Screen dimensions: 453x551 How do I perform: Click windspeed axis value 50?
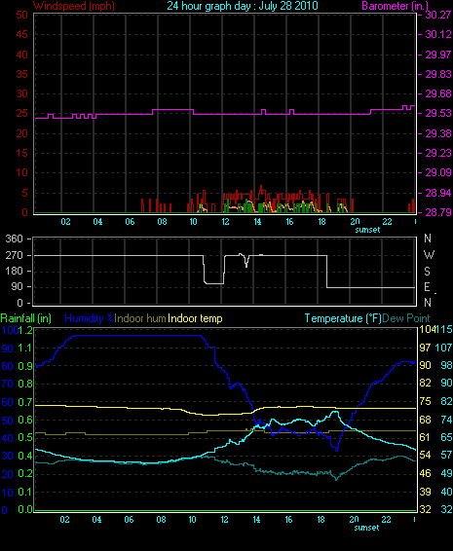(x=21, y=15)
